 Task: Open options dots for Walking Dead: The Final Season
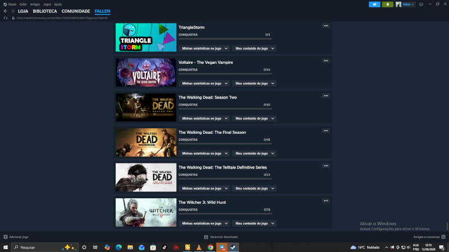tap(326, 130)
